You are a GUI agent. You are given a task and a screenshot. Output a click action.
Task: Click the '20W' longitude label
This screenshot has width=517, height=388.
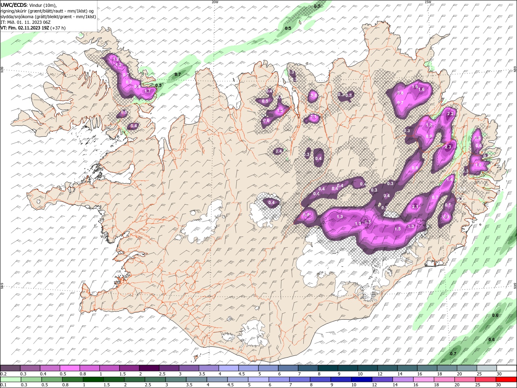[x=215, y=2]
